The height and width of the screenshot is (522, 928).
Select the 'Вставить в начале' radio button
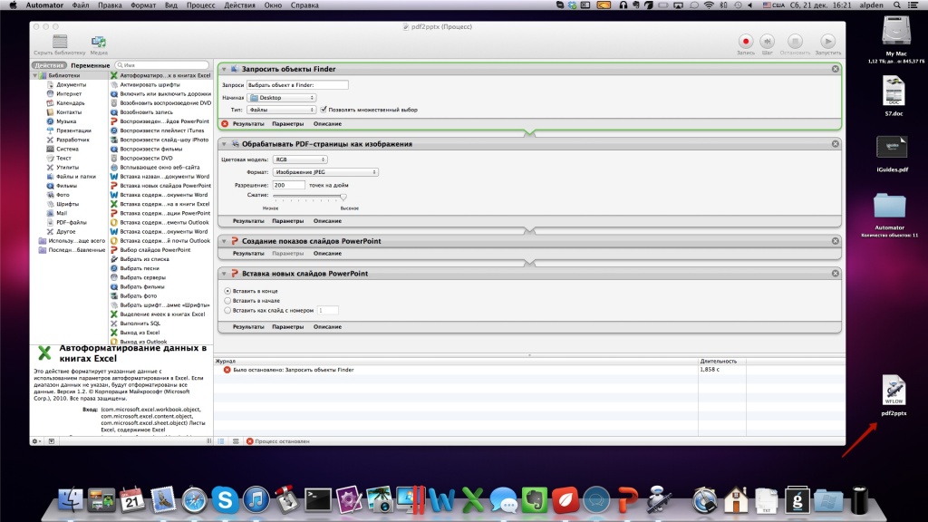(x=227, y=300)
